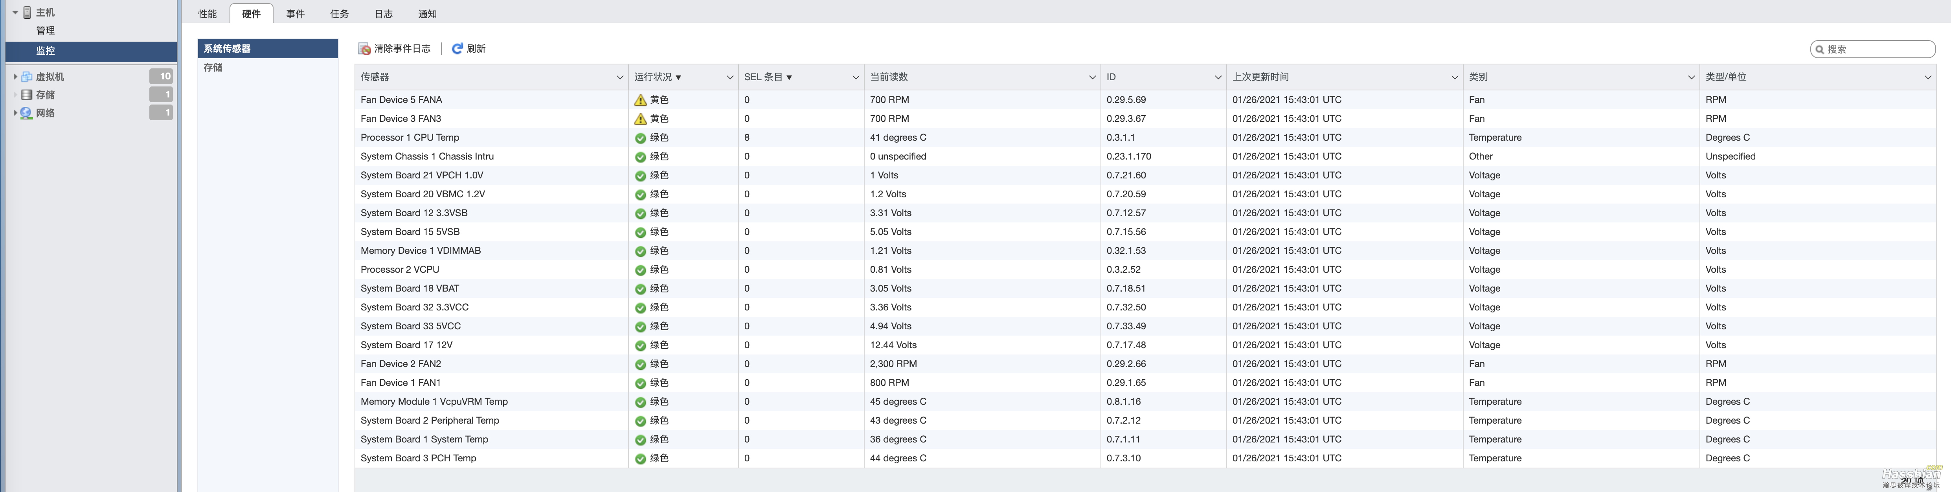
Task: Click the refresh icon
Action: [x=457, y=49]
